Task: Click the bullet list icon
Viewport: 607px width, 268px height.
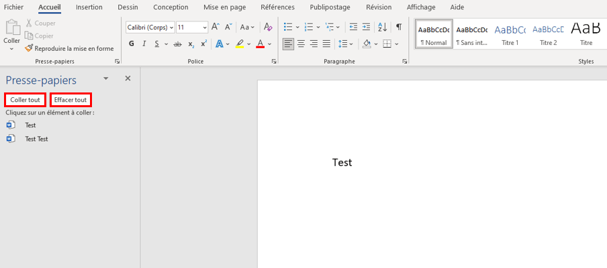Action: click(x=288, y=27)
